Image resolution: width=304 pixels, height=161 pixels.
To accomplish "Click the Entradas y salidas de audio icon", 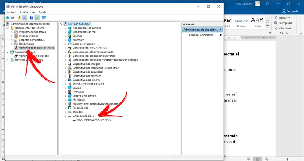I will point(70,84).
